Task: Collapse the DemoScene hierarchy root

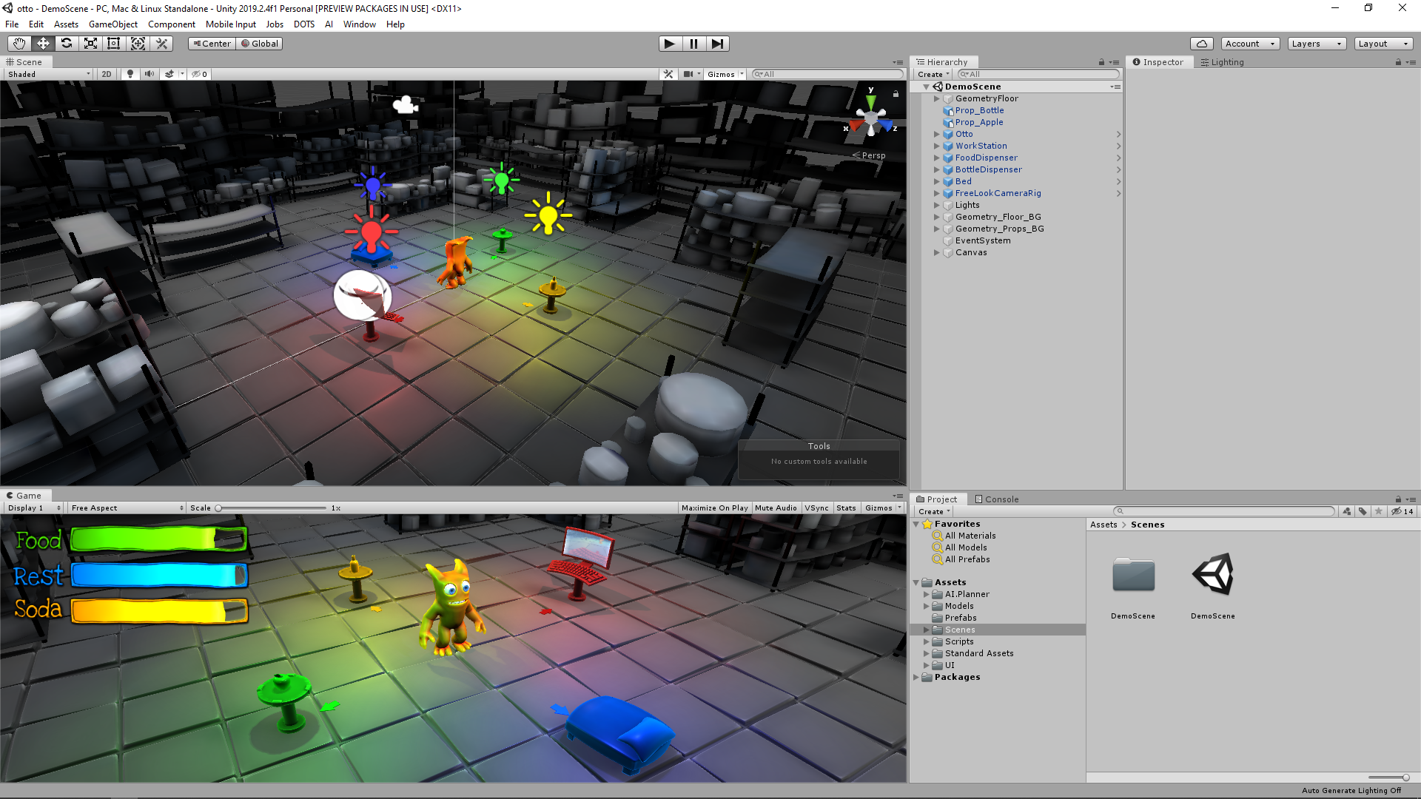Action: point(927,87)
